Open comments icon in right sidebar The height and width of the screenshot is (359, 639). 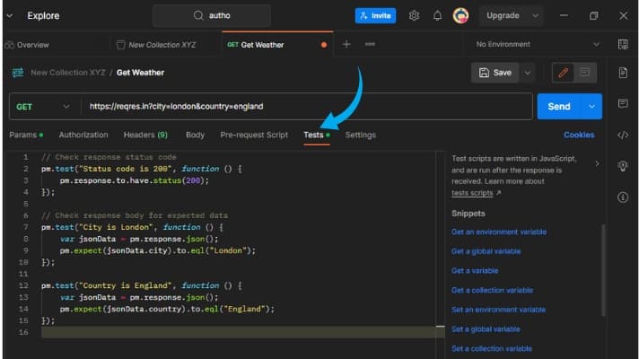623,103
